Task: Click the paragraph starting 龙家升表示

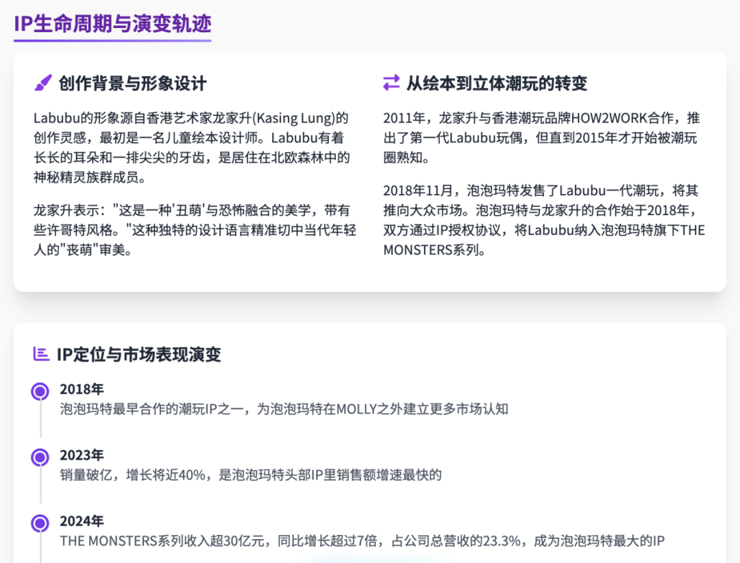Action: tap(195, 230)
